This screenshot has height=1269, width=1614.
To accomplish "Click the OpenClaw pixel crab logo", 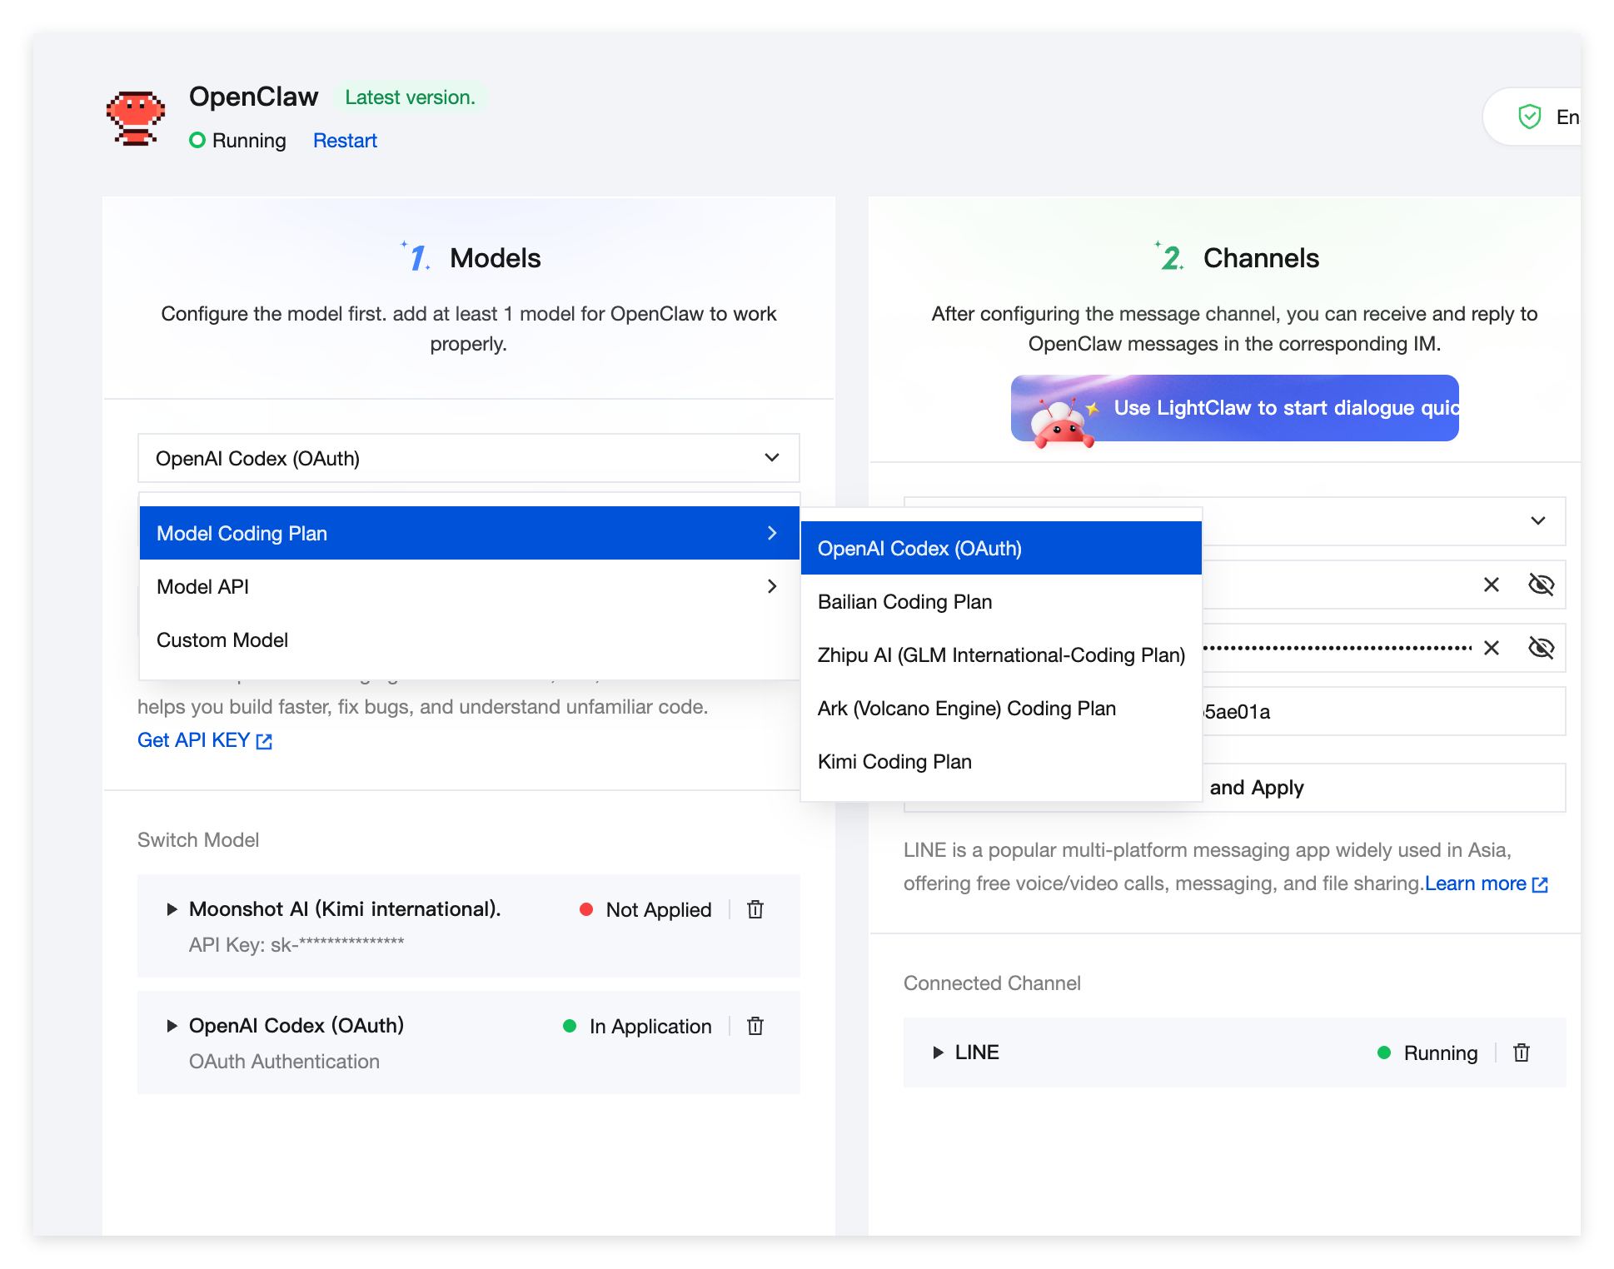I will [135, 118].
